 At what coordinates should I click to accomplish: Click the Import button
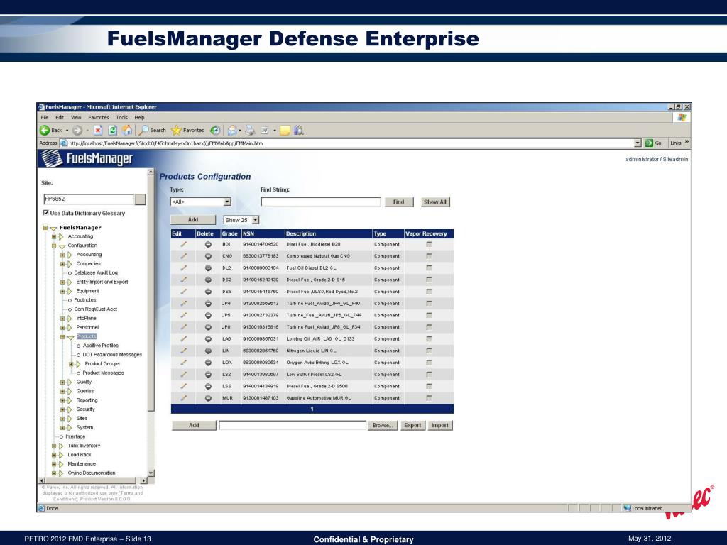pos(439,426)
